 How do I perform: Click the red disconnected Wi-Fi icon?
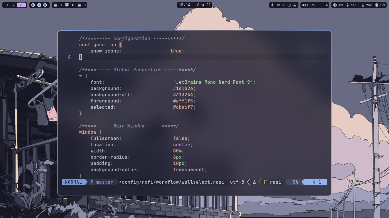[284, 5]
